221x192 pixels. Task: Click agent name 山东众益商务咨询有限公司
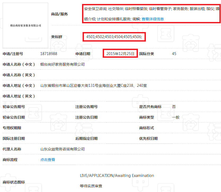tap(62, 149)
